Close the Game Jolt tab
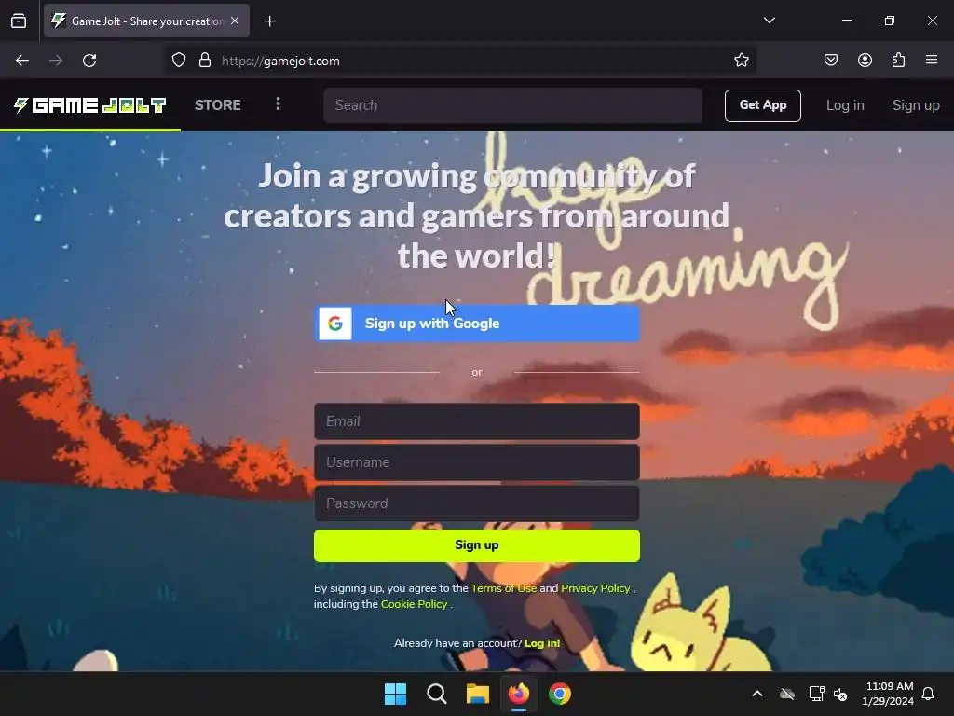This screenshot has height=716, width=954. pyautogui.click(x=235, y=21)
